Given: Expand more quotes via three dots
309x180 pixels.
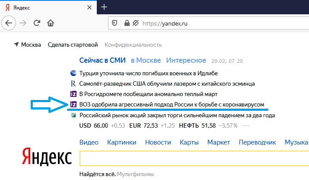Looking at the screenshot, I should pyautogui.click(x=246, y=126).
